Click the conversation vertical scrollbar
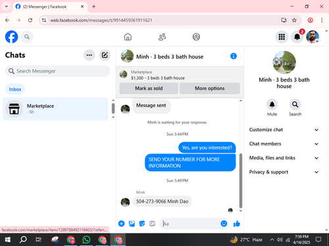The width and height of the screenshot is (329, 246). point(241,180)
